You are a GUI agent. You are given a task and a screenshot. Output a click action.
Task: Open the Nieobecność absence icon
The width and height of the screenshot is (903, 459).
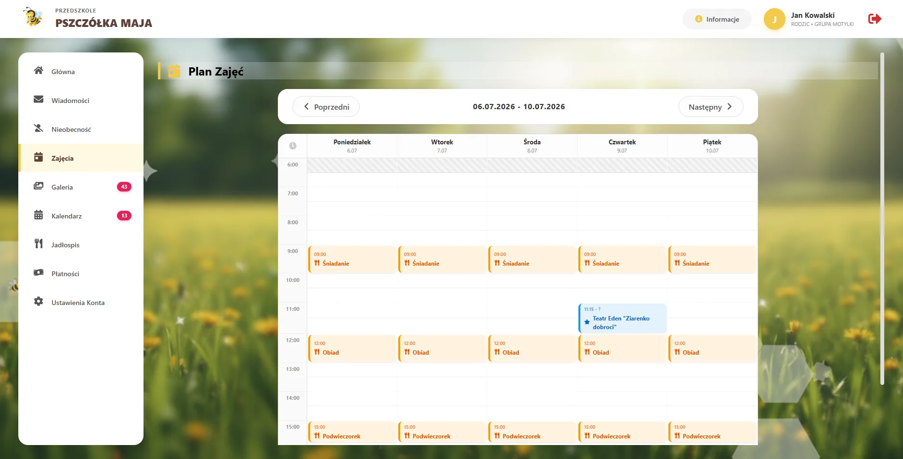39,128
